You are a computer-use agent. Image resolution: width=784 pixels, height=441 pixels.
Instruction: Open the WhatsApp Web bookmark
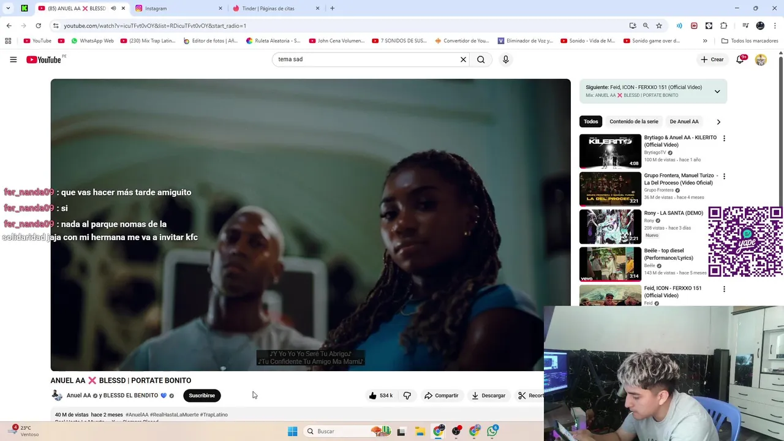(x=92, y=41)
